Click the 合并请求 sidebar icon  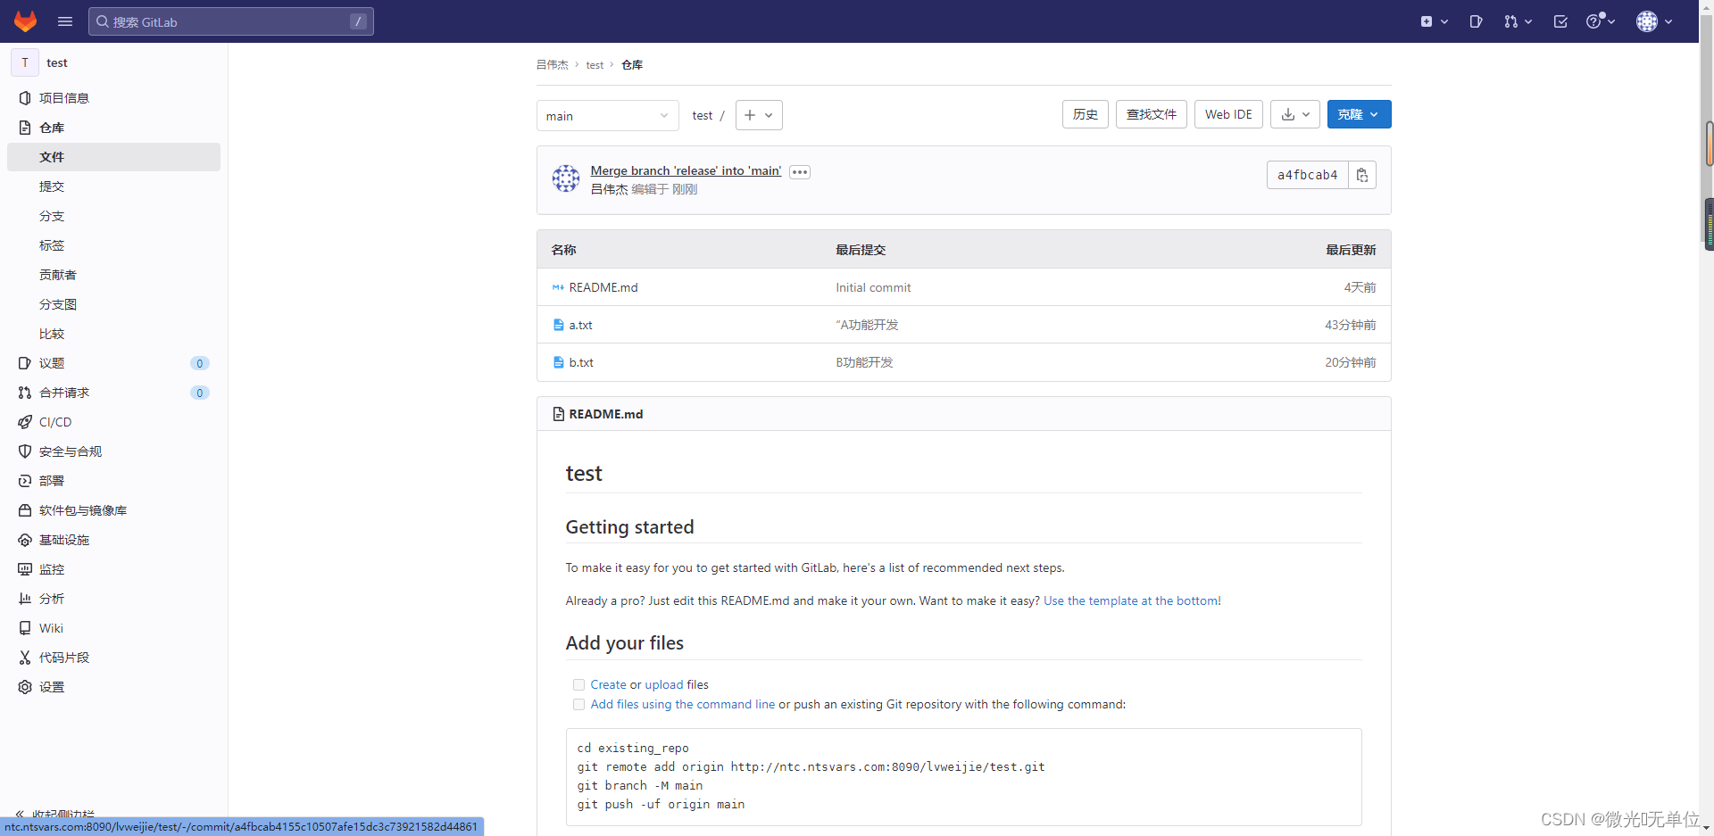[x=25, y=393]
